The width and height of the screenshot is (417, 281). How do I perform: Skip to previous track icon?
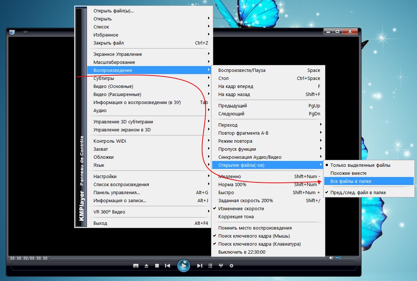tap(168, 266)
